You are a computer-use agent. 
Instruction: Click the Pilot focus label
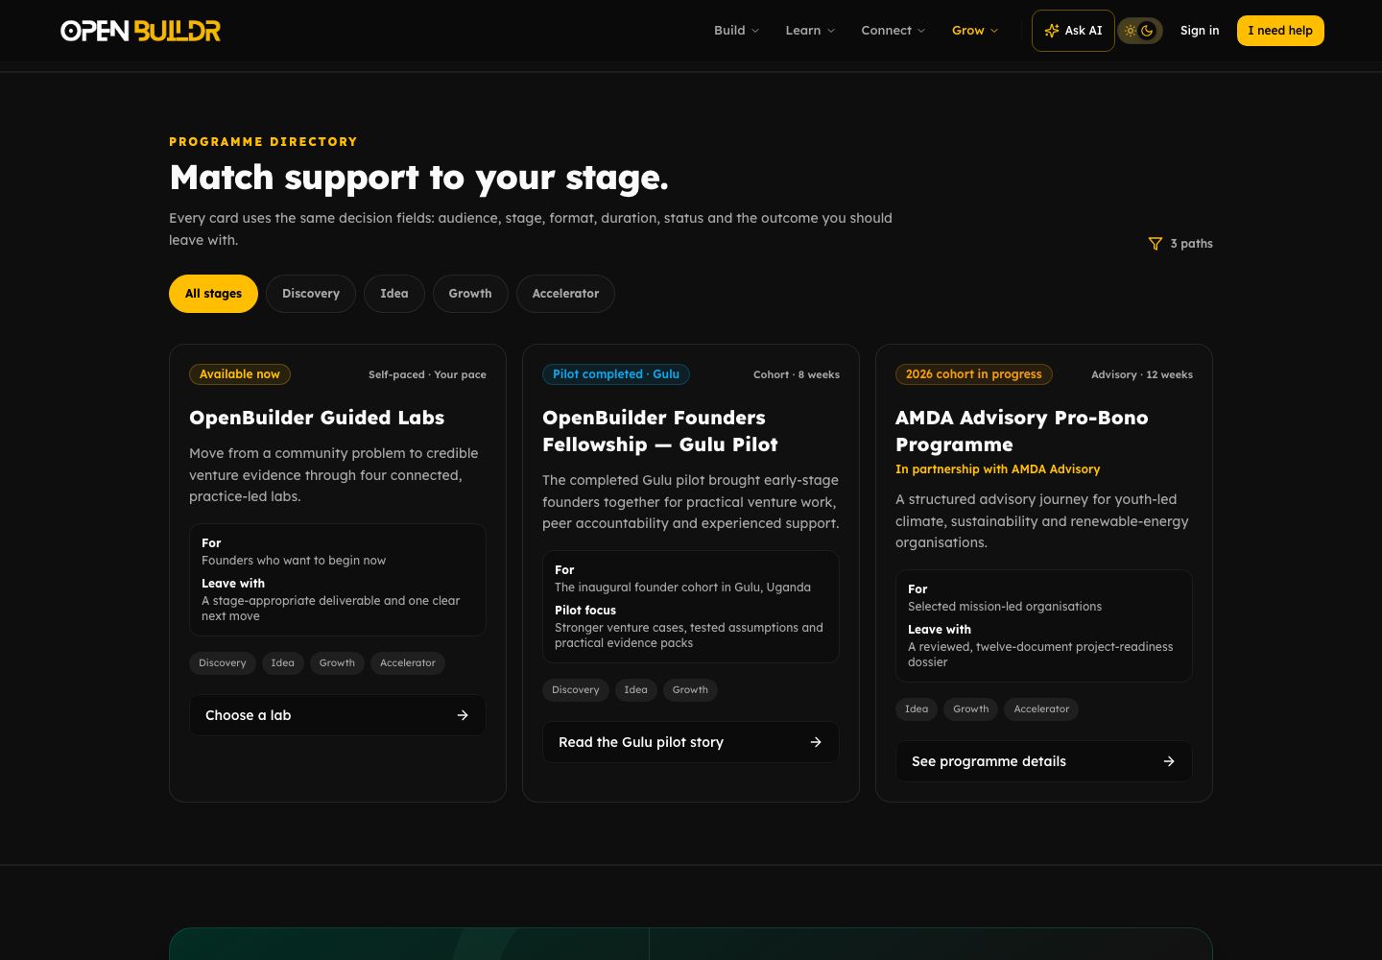pos(585,611)
